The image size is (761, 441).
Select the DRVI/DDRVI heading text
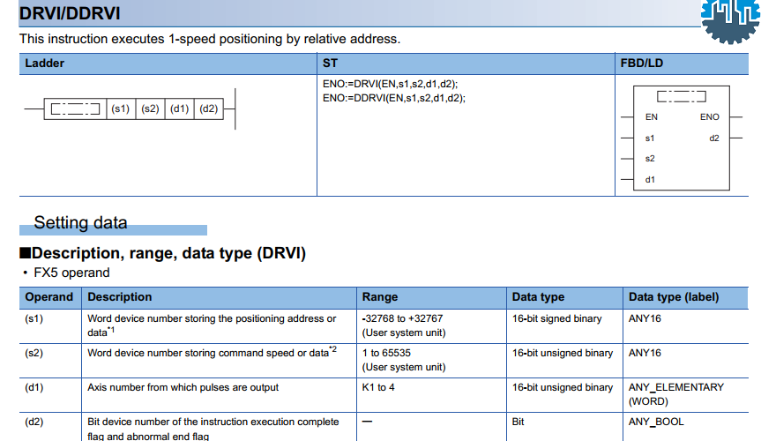point(70,13)
